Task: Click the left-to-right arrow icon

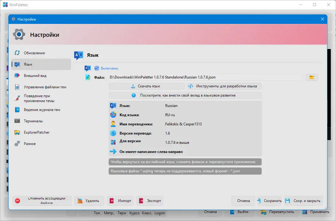Action: pos(113,152)
